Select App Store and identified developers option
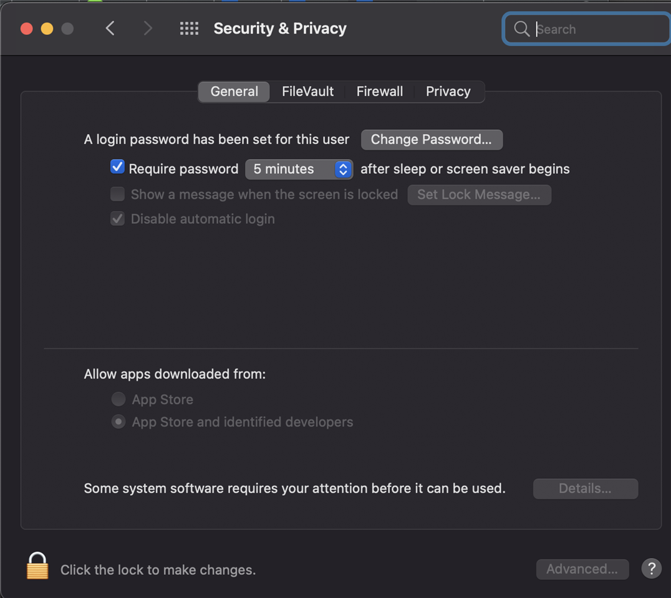Viewport: 671px width, 598px height. pyautogui.click(x=118, y=422)
